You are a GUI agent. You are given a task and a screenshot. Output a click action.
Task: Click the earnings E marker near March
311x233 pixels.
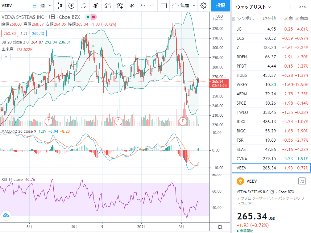tap(183, 121)
